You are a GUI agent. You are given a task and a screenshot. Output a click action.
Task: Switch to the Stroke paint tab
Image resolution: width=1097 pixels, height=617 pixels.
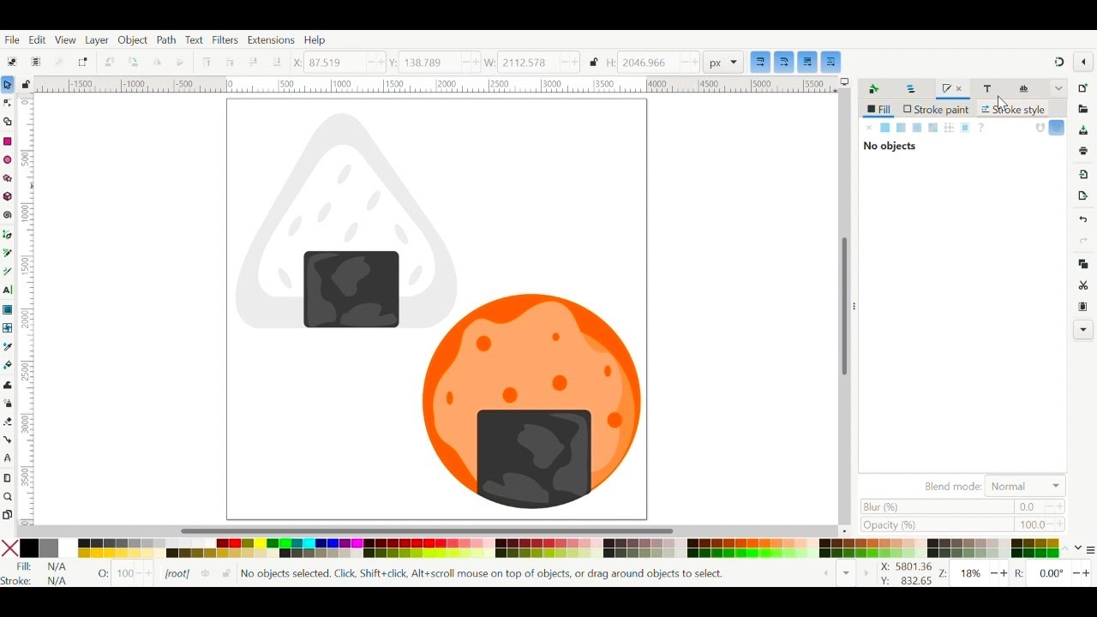pyautogui.click(x=936, y=110)
